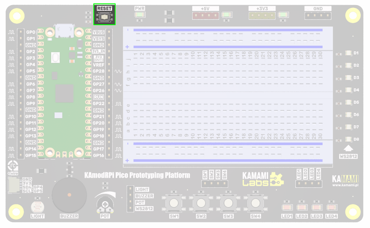The image size is (370, 228).
Task: Select the +3V3 power header
Action: click(262, 15)
